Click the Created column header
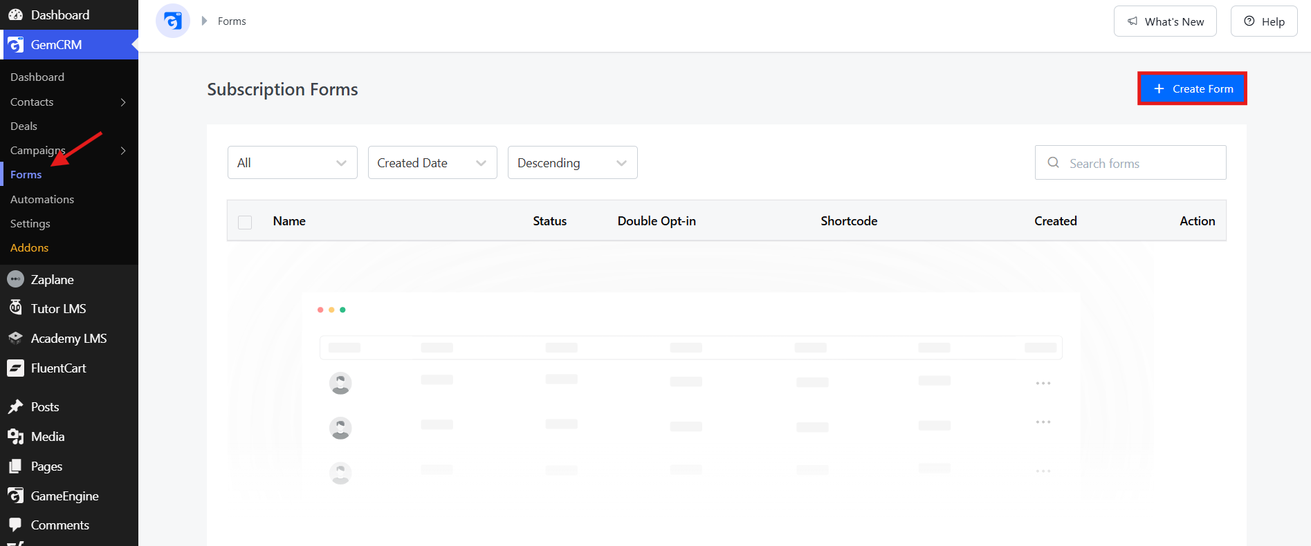 pos(1056,221)
